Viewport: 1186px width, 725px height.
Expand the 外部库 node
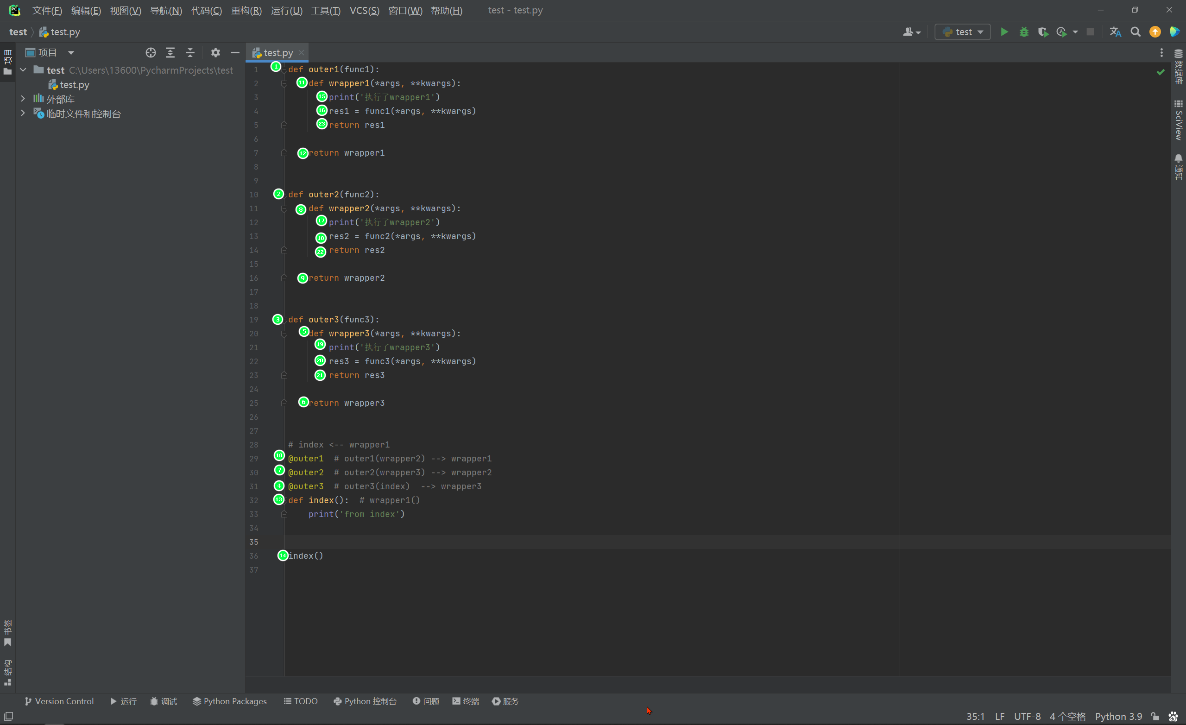23,99
